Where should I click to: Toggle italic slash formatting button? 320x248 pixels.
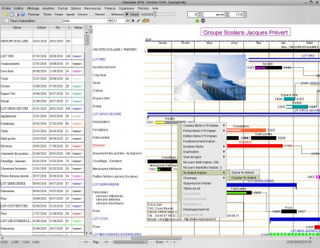[138, 21]
